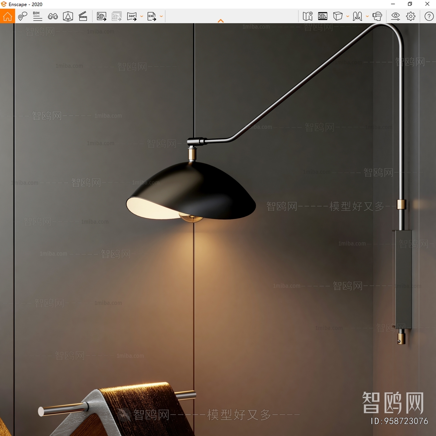Click the Enscape logo in title bar
Screen dimensions: 436x436
click(4, 4)
